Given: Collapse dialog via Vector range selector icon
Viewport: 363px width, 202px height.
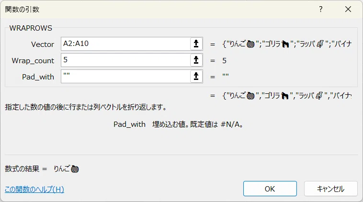Looking at the screenshot, I should coord(196,44).
